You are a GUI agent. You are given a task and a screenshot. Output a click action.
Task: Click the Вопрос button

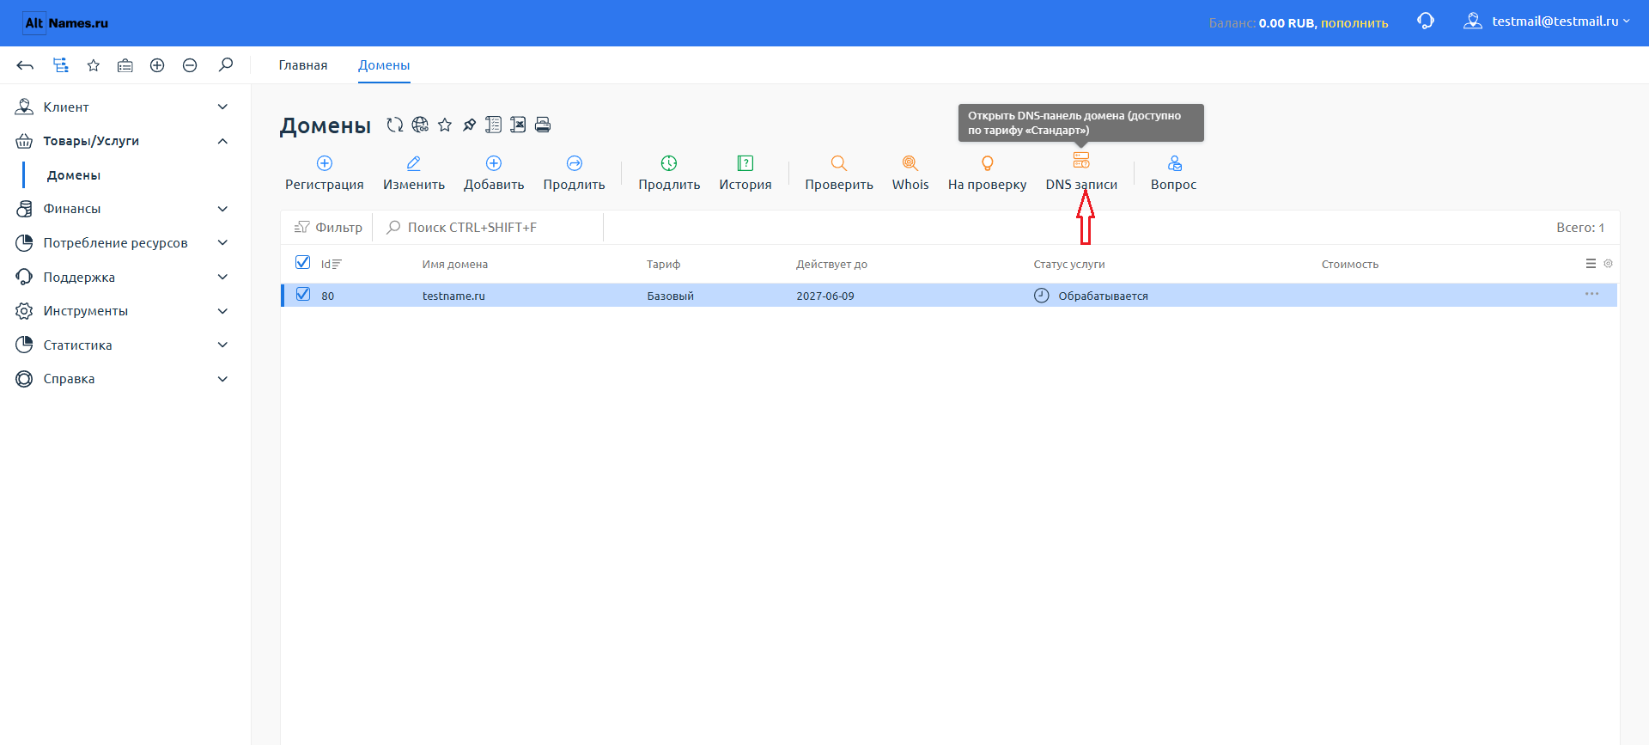pos(1174,173)
